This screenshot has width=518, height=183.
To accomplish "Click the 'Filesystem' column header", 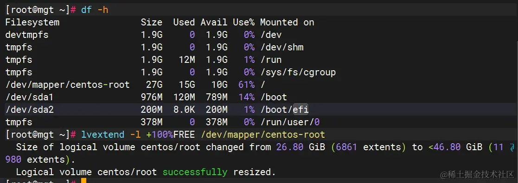I will coord(32,22).
